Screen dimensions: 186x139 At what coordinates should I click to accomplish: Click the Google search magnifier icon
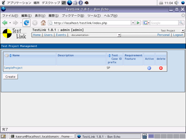click(x=181, y=23)
